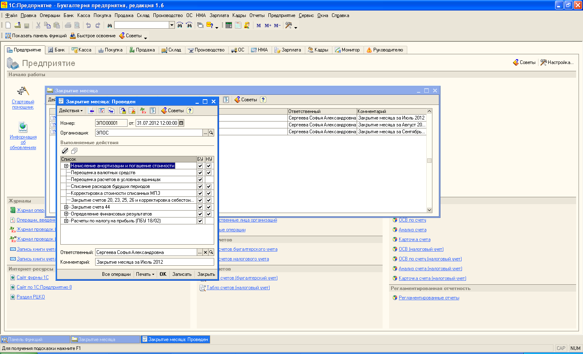Click ellipsis select button of Организация field
Viewport: 583px width, 354px height.
[205, 133]
